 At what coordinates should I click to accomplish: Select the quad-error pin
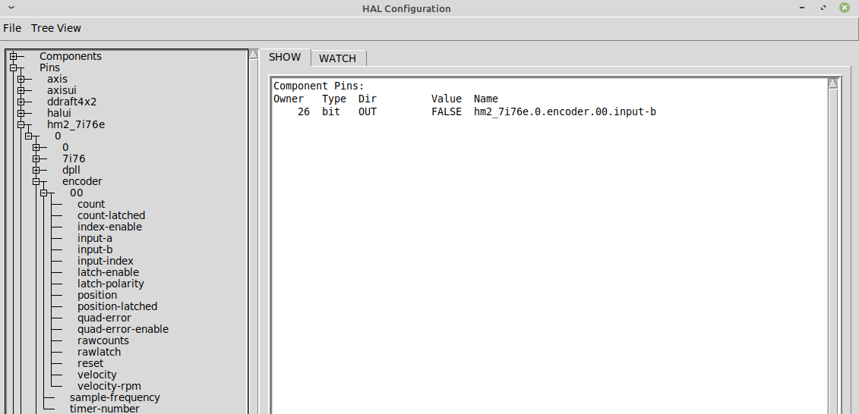pos(104,318)
